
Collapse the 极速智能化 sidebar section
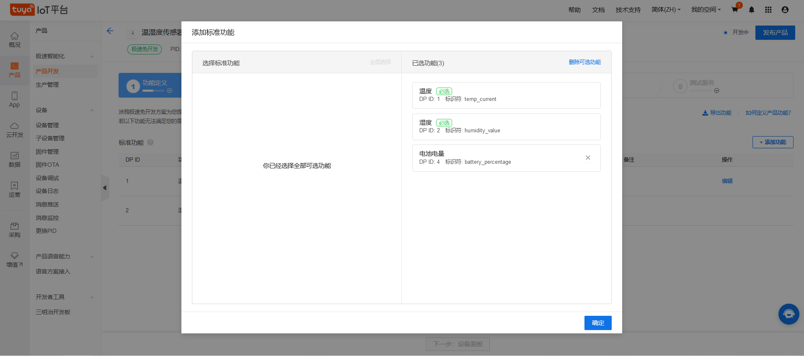[92, 57]
